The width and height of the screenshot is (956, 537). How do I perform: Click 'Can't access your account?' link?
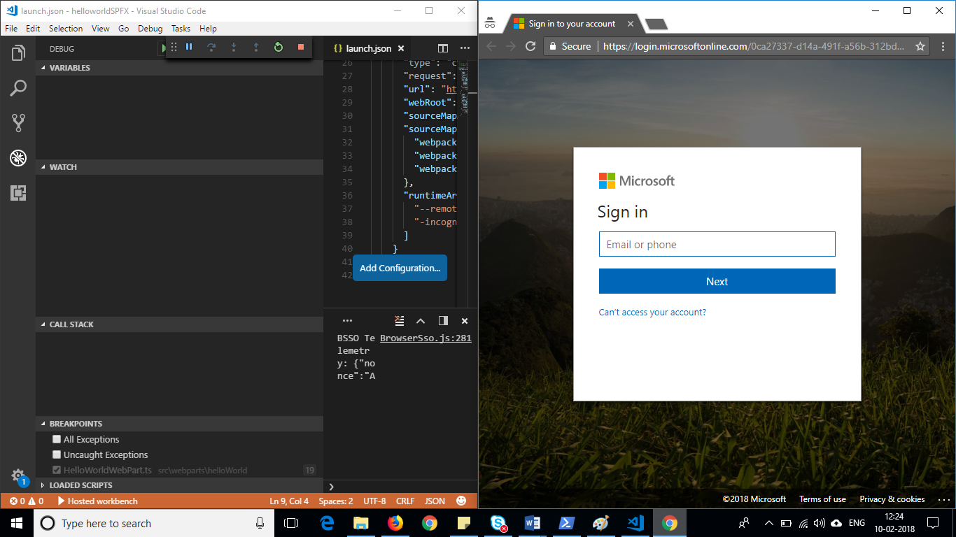[652, 312]
